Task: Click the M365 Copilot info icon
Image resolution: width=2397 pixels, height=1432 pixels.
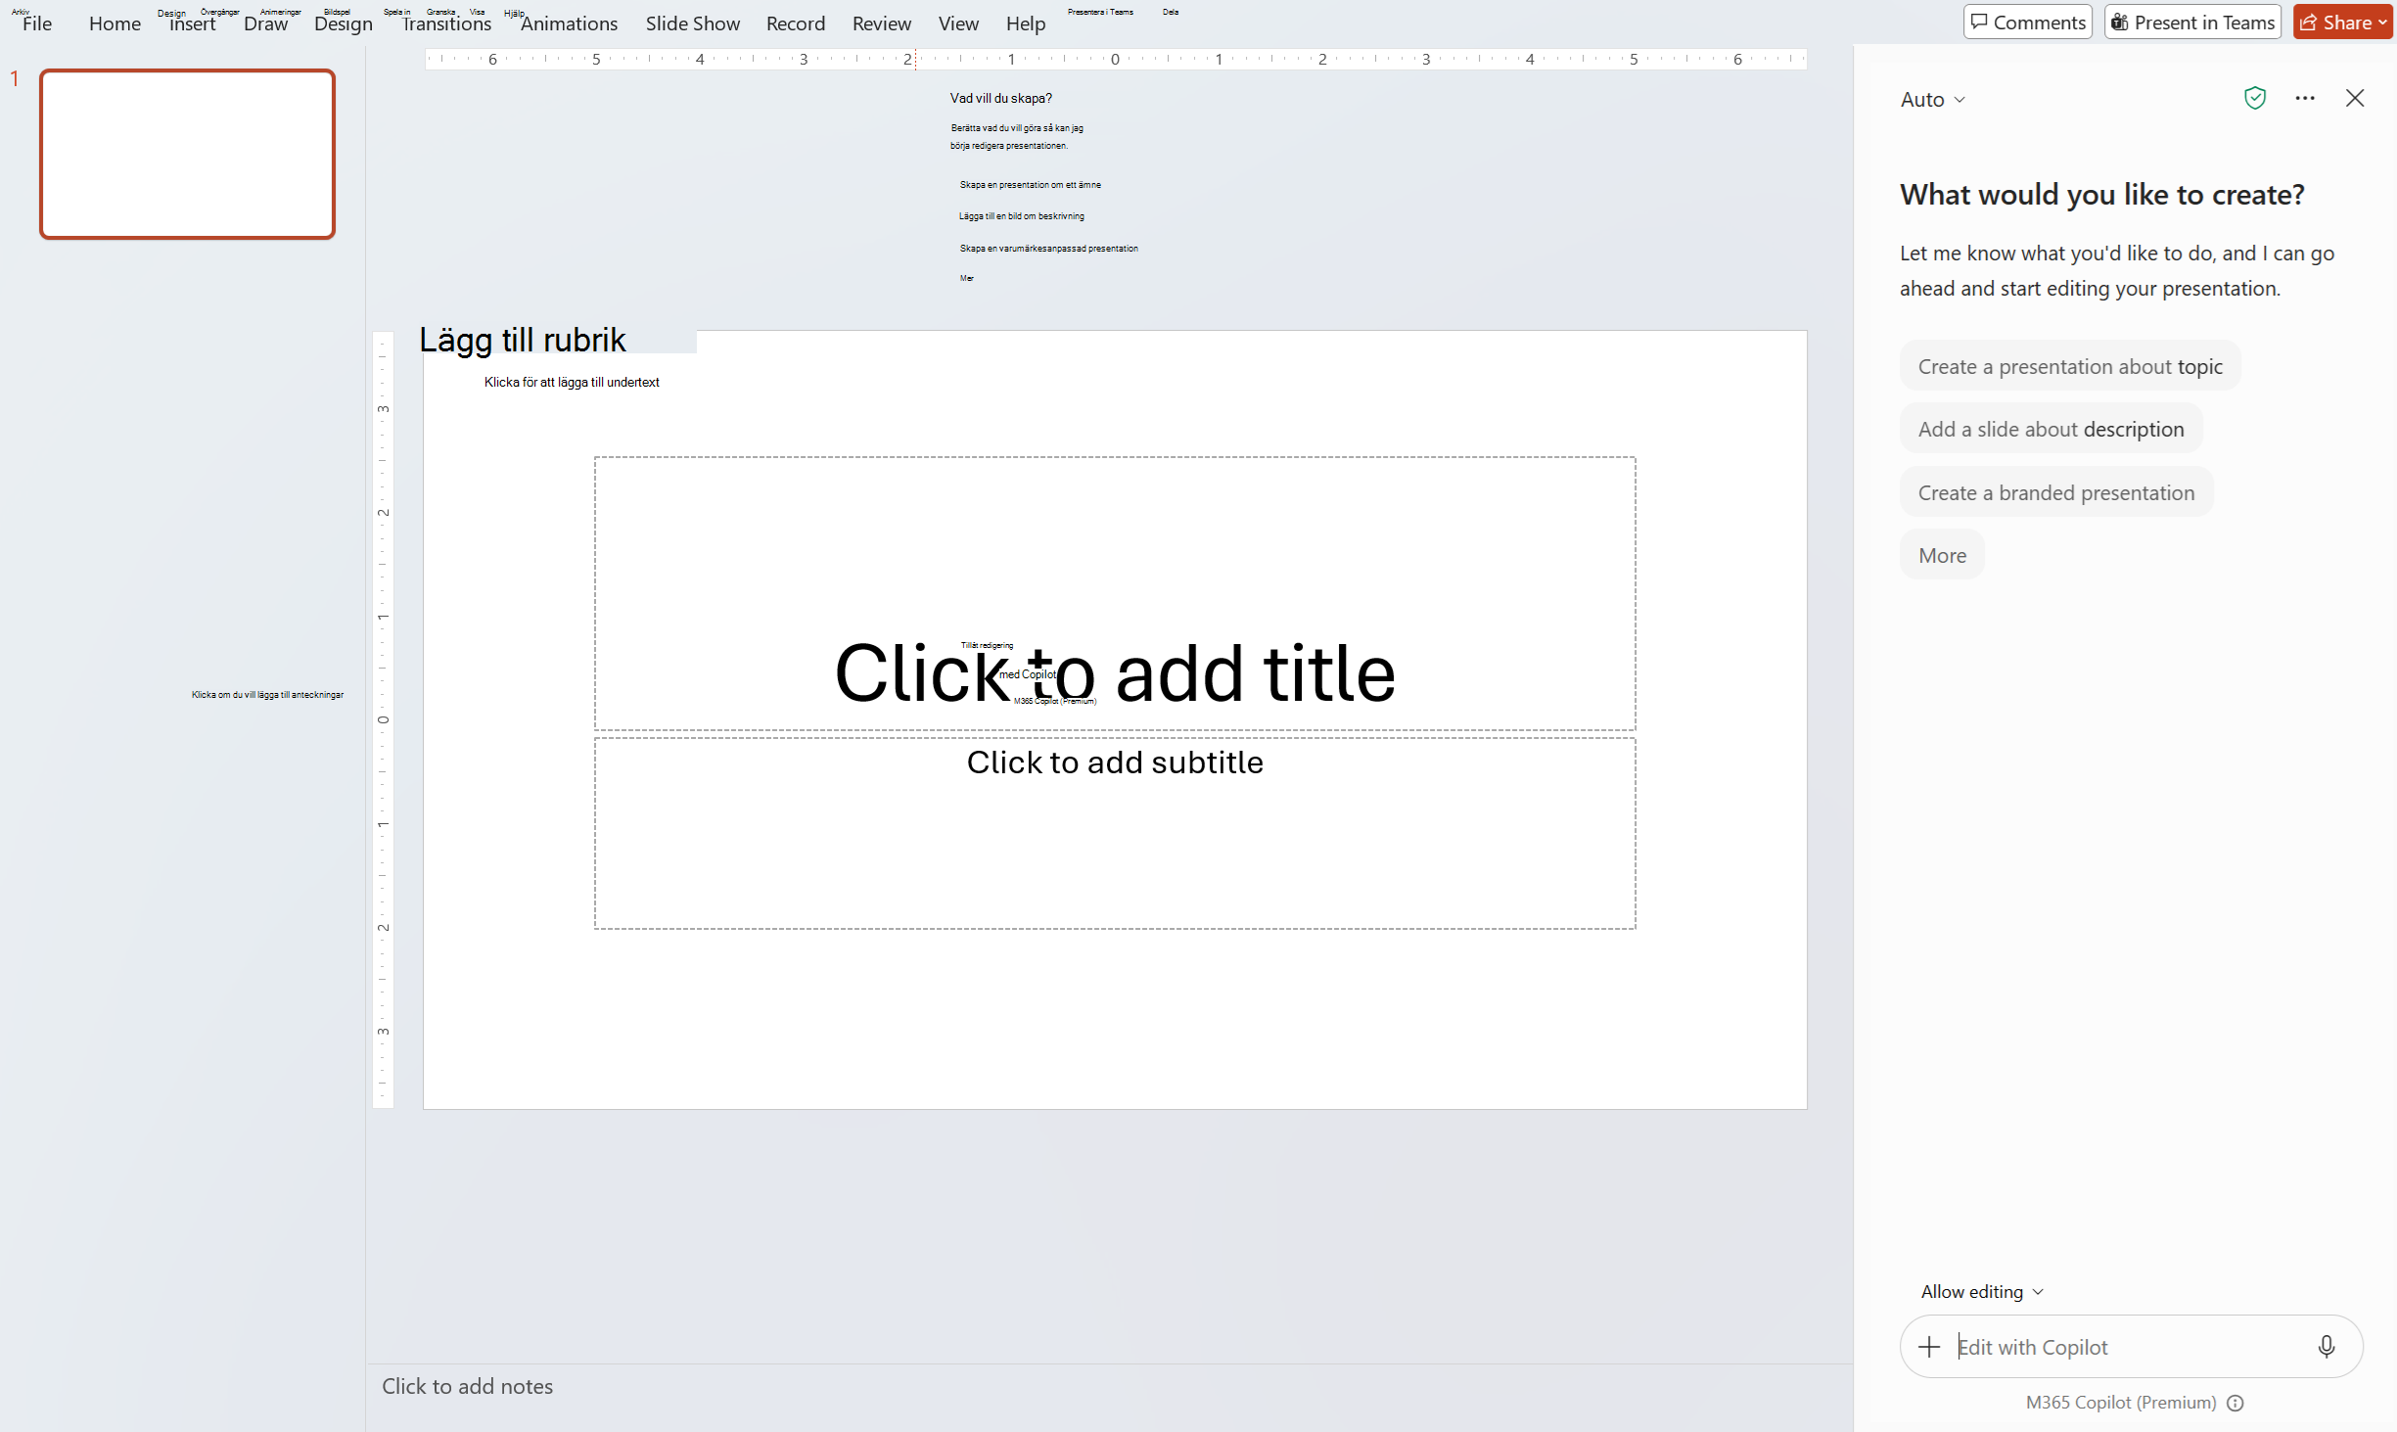Action: pyautogui.click(x=2236, y=1404)
